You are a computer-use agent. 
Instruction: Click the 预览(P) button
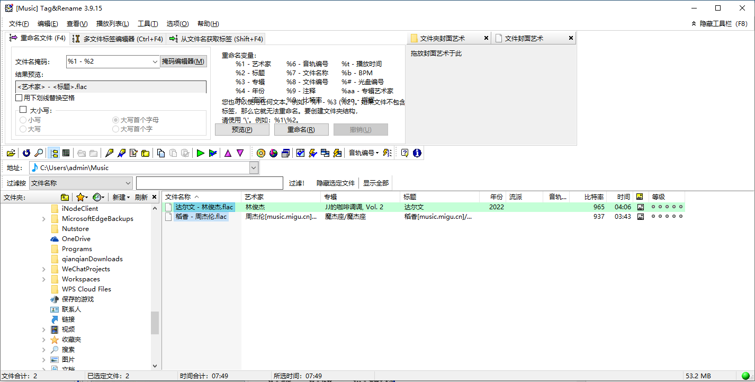point(242,130)
